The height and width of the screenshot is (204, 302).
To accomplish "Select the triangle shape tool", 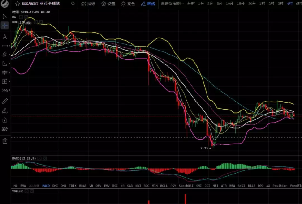I will [4, 64].
